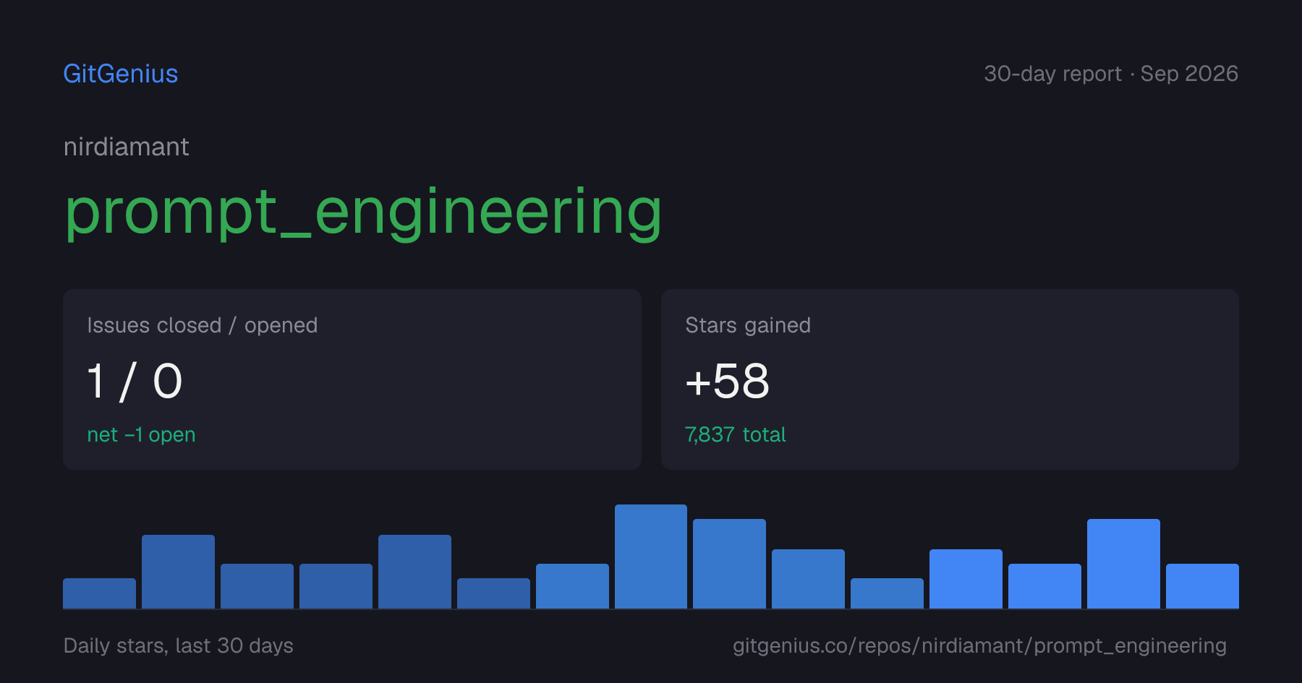Viewport: 1302px width, 683px height.
Task: Click the tall bright-blue bar second from the end
Action: click(1123, 564)
